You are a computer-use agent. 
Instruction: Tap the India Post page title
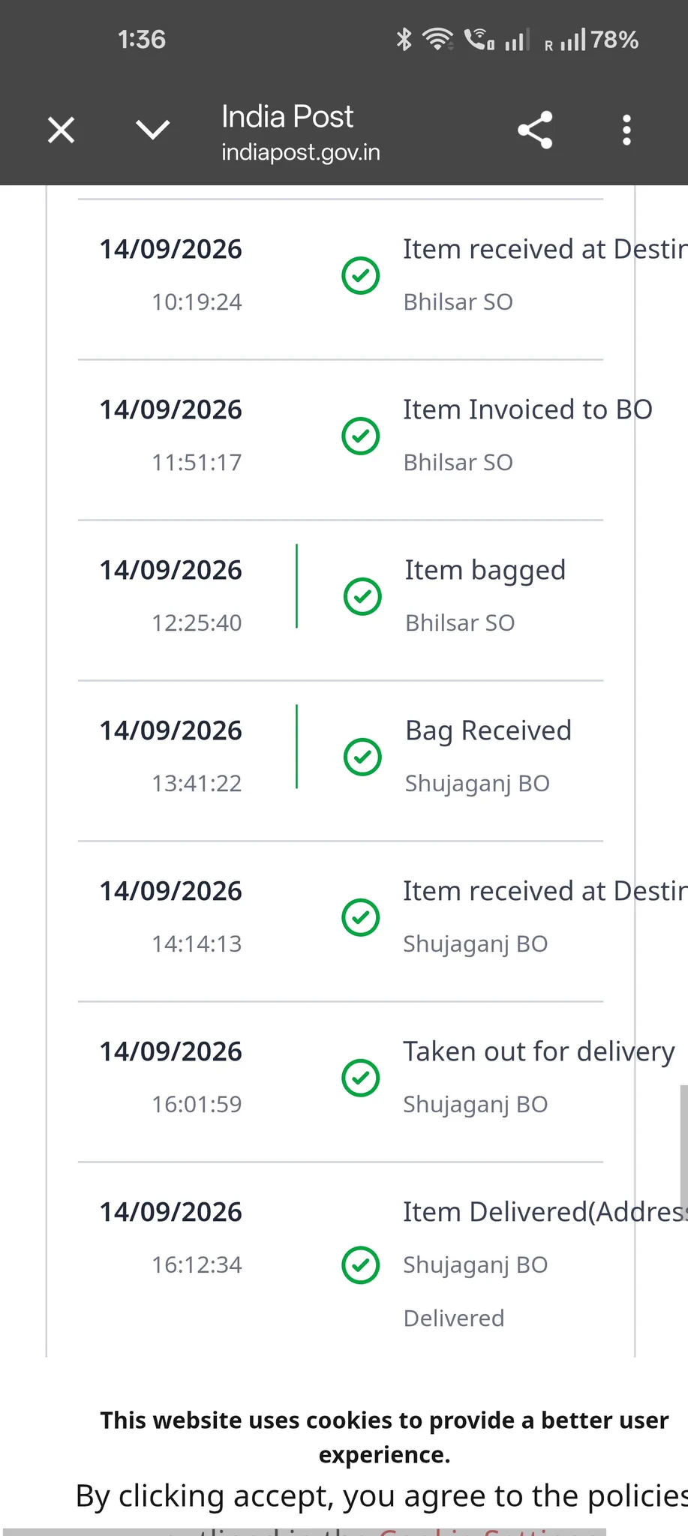pyautogui.click(x=287, y=117)
